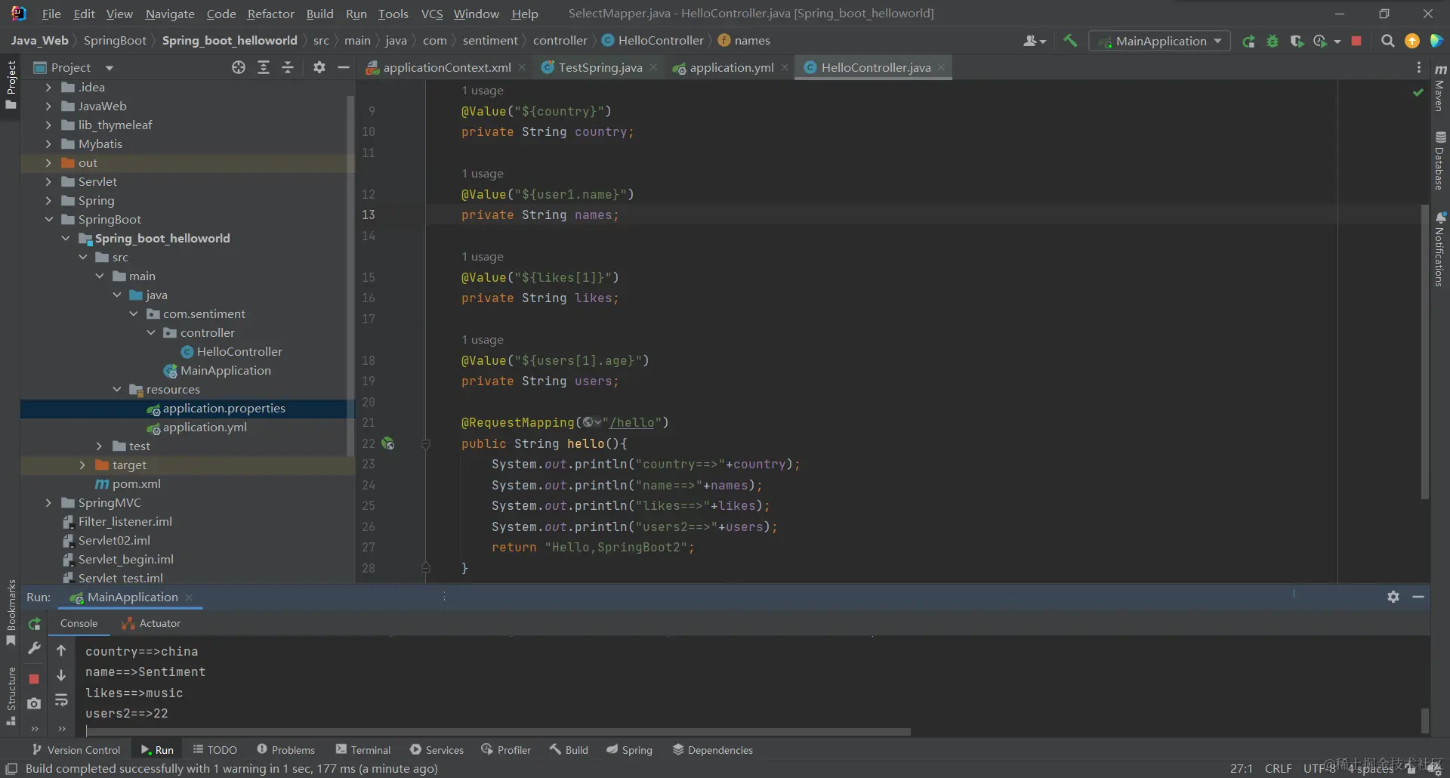1450x778 pixels.
Task: Click the Debug bug icon in toolbar
Action: (x=1273, y=41)
